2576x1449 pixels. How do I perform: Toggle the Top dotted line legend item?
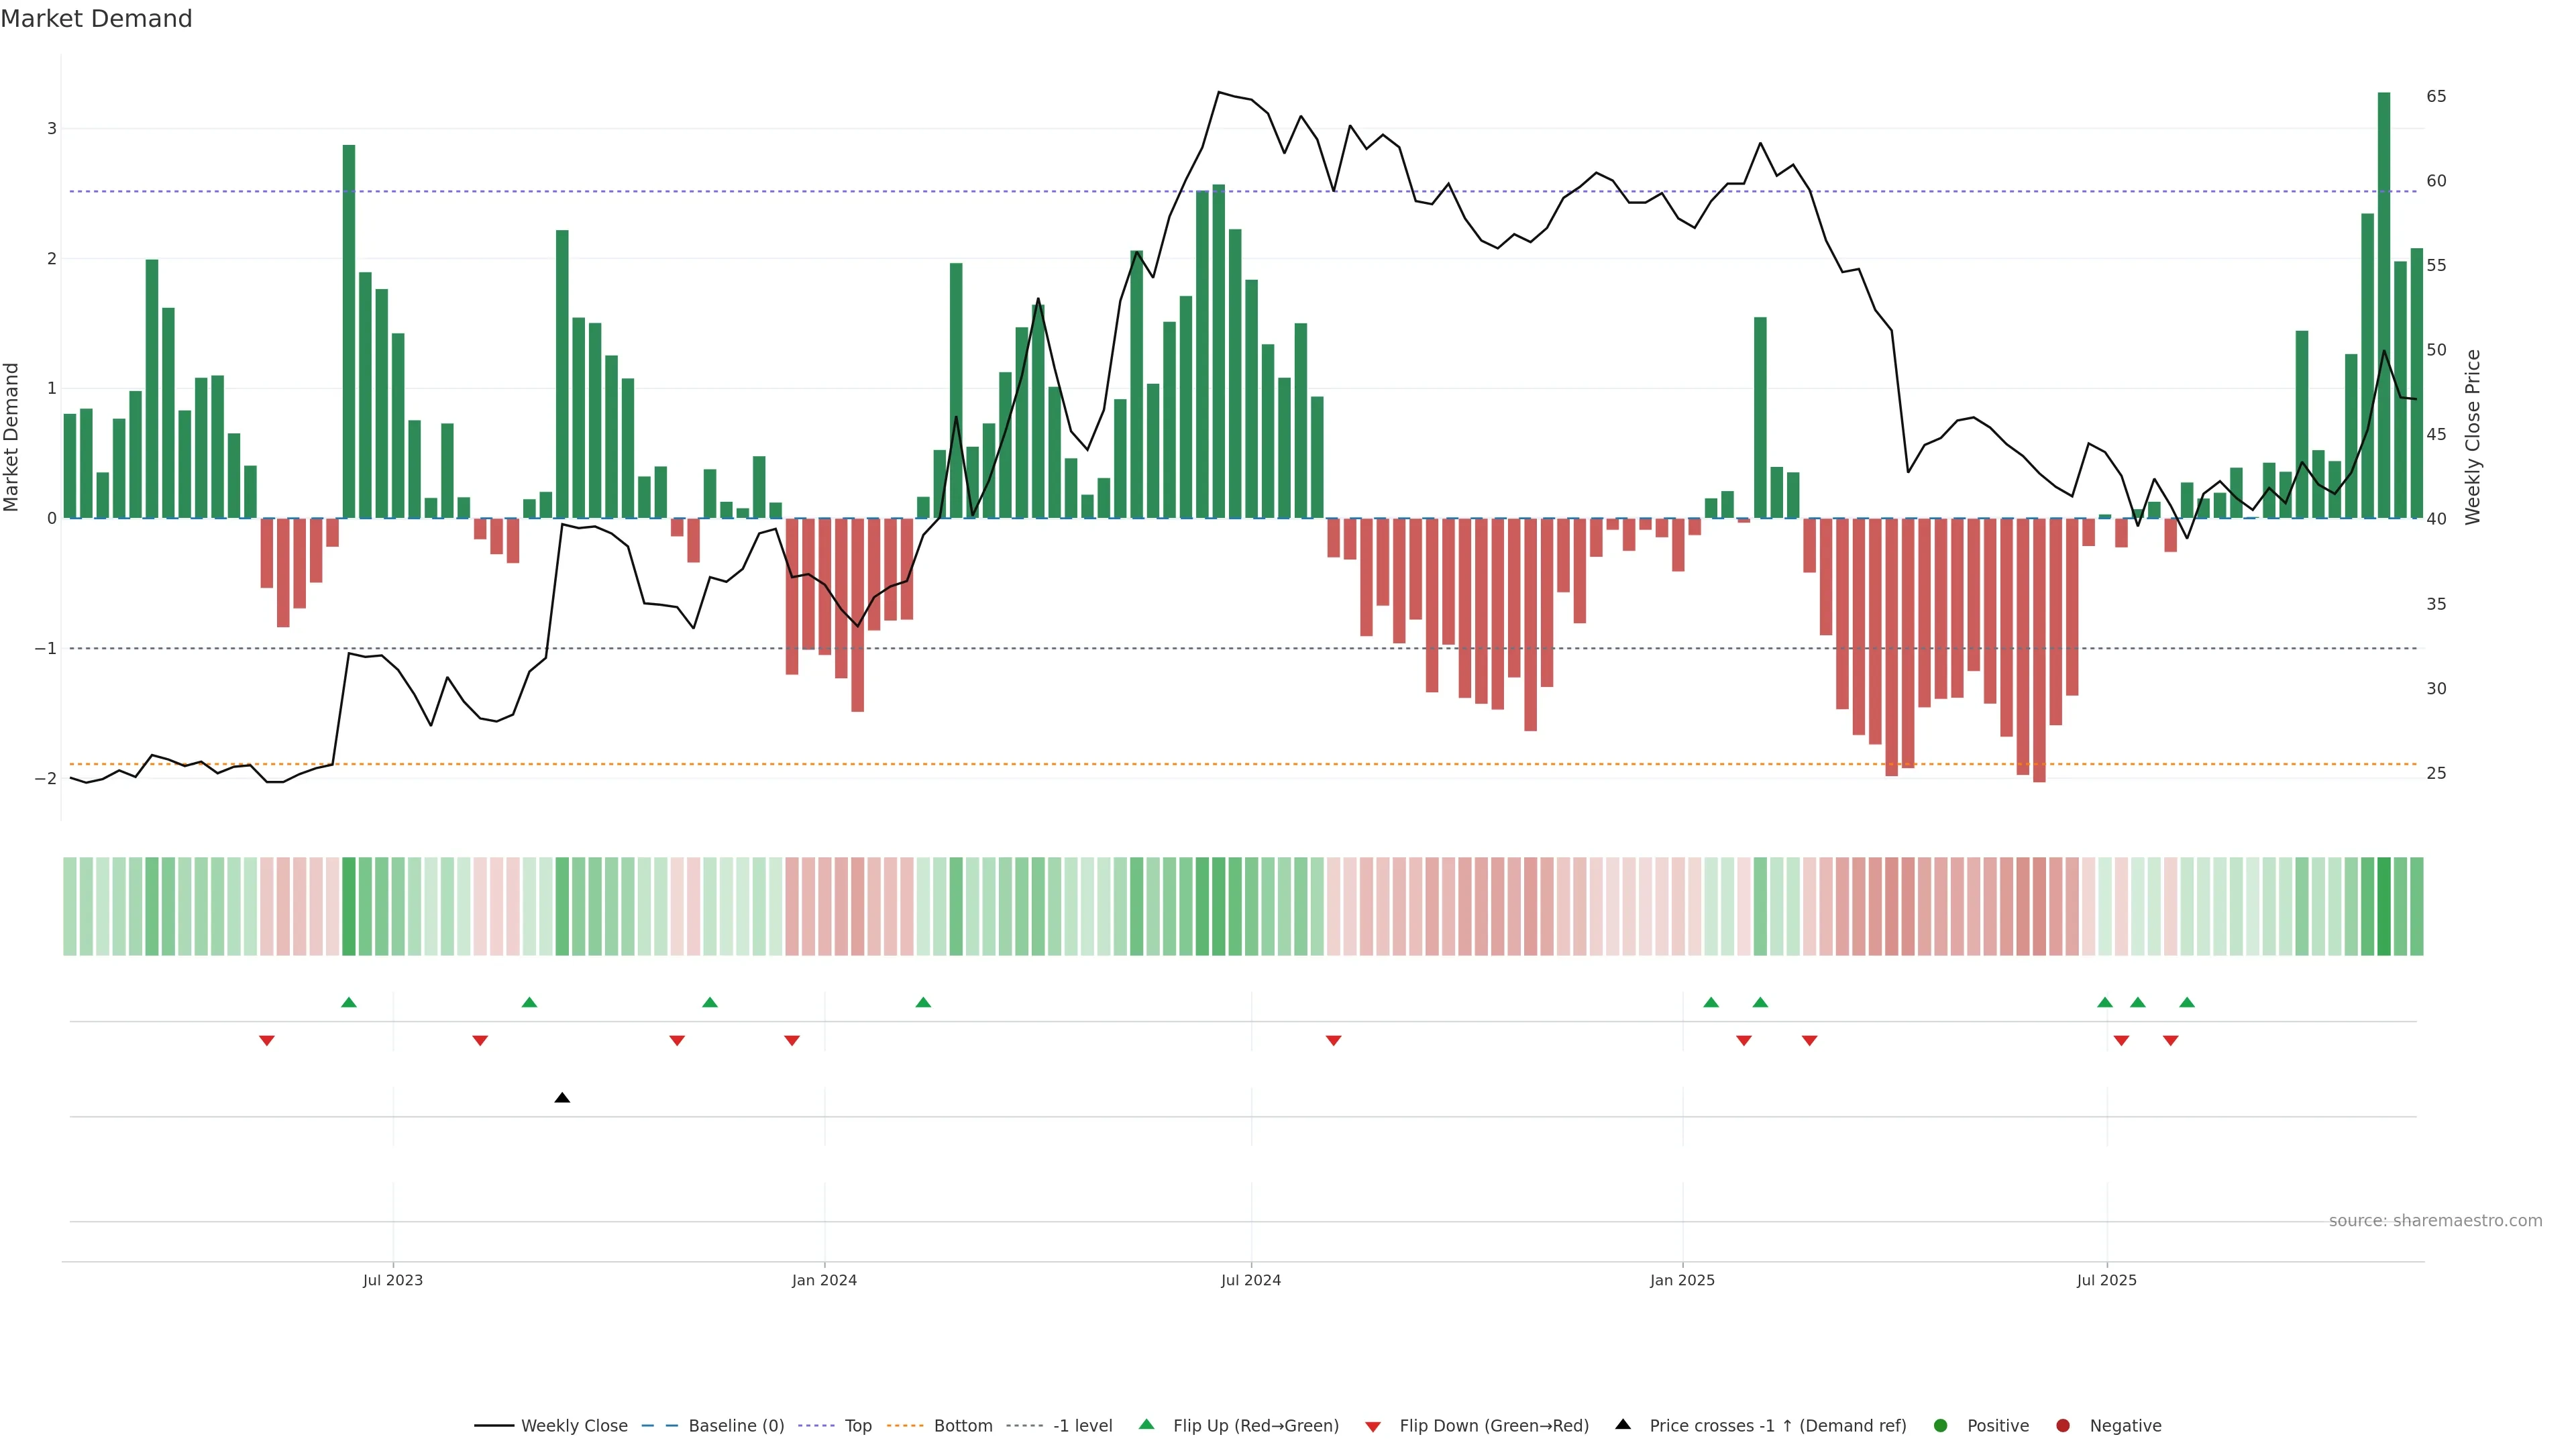(x=857, y=1426)
